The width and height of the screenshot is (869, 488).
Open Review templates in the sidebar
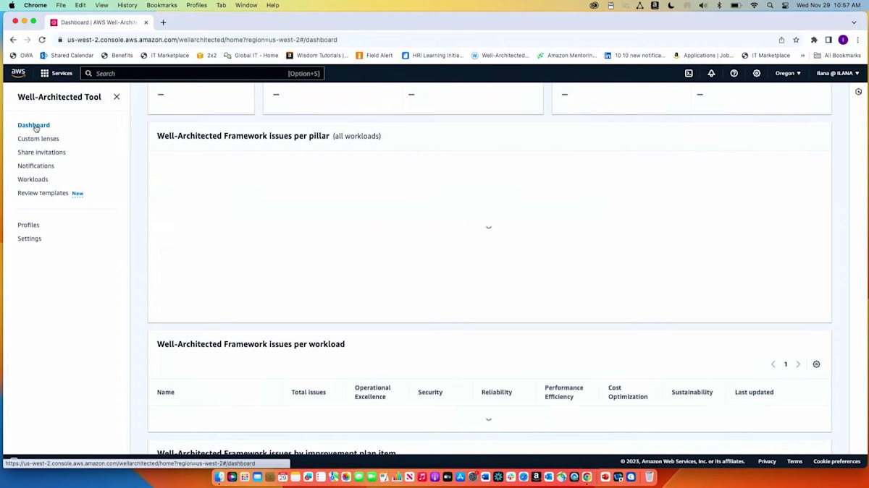[43, 193]
